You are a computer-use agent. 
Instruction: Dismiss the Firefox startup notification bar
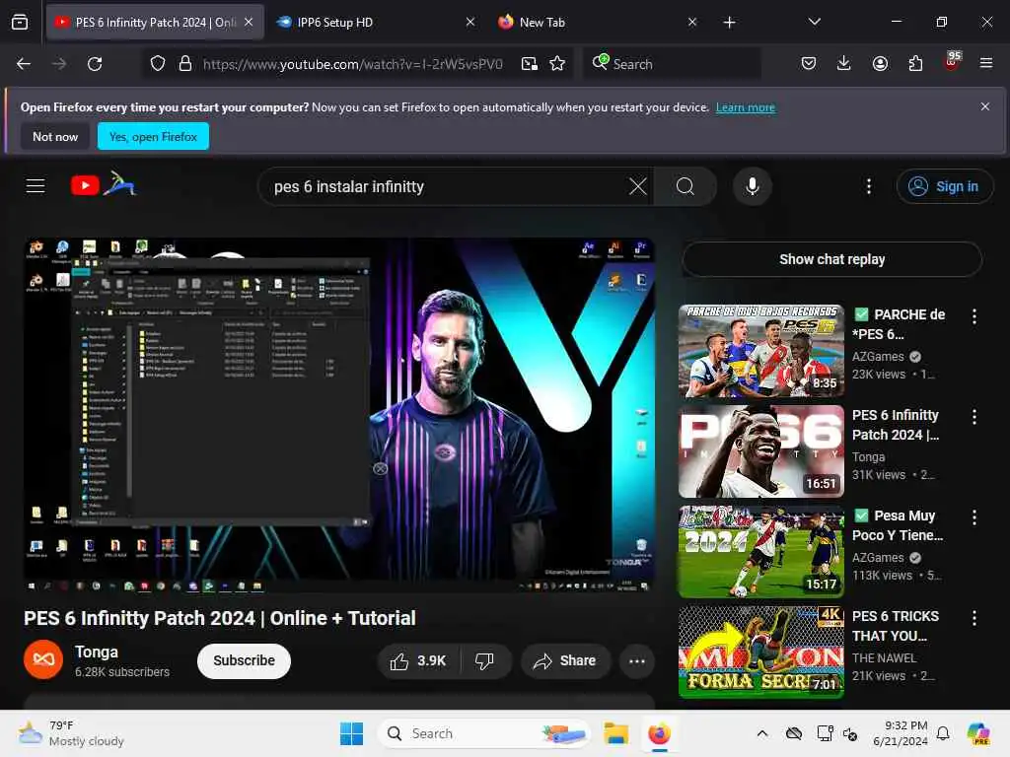985,106
